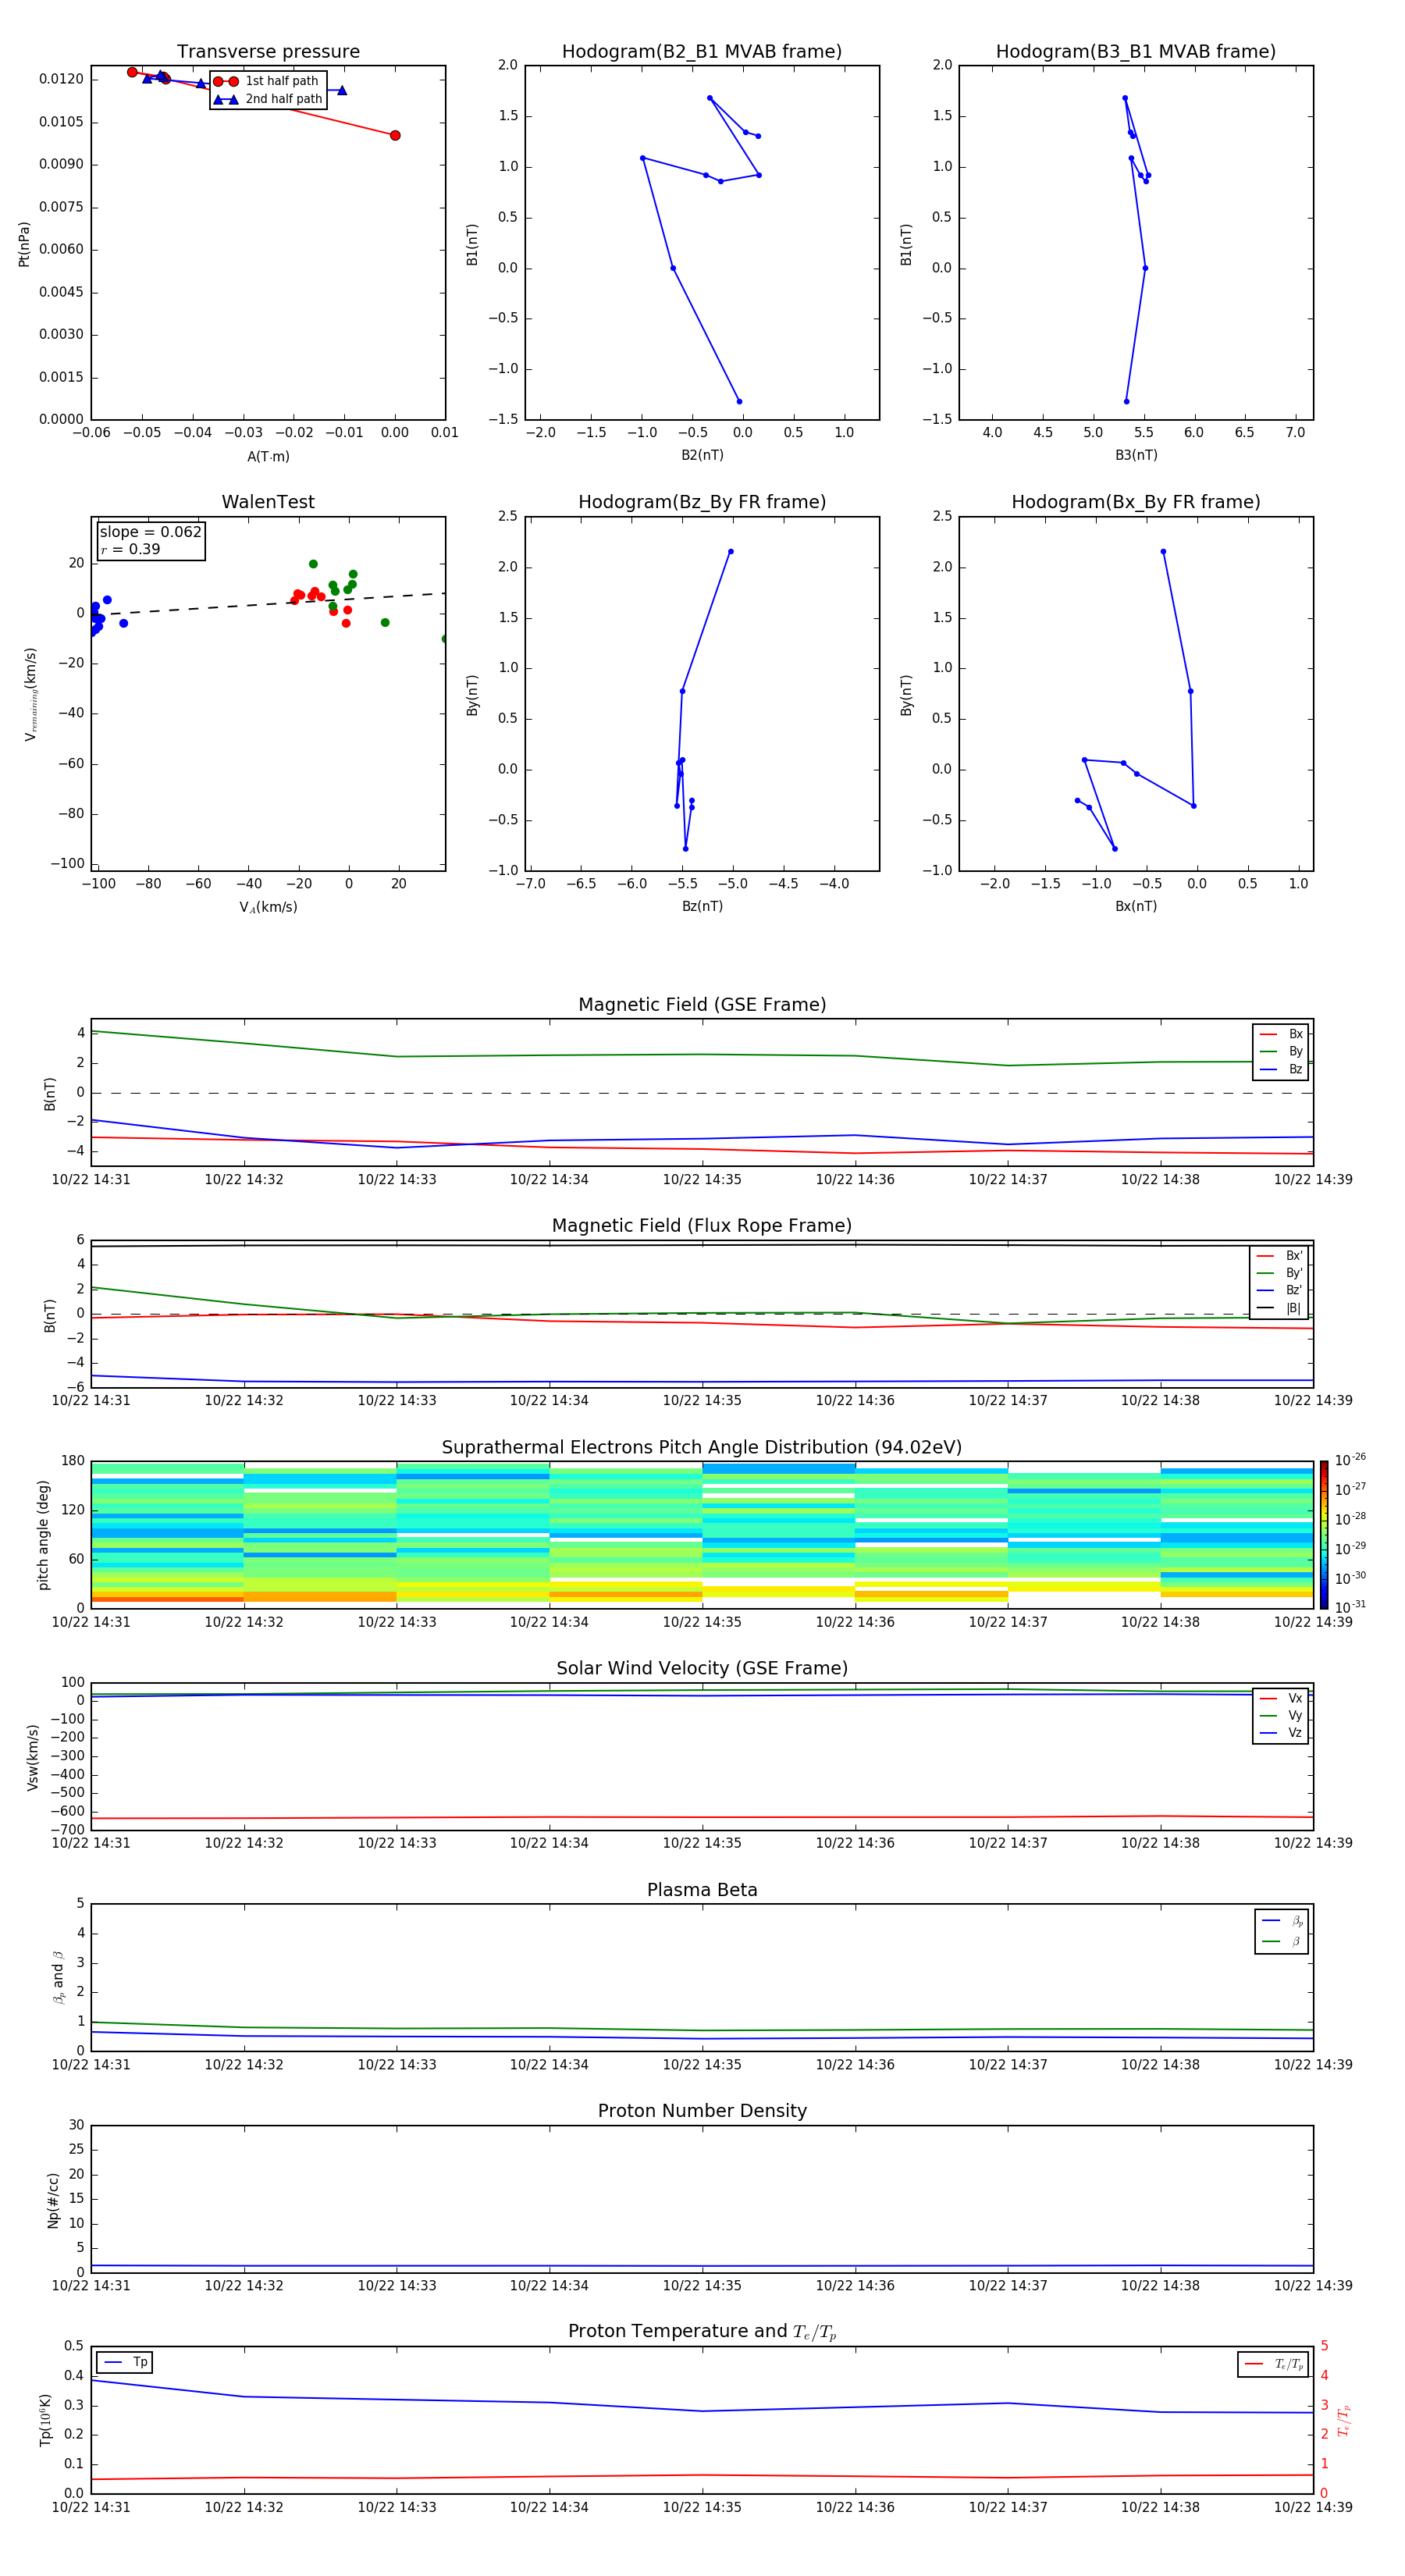This screenshot has width=1405, height=2576.
Task: Click the "B2(nT)" x-axis label
Action: coord(702,455)
